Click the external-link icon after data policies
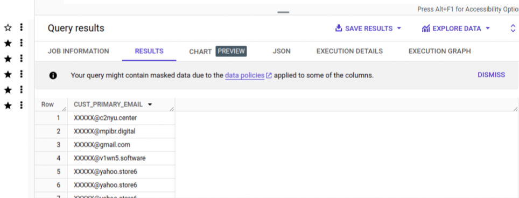This screenshot has width=519, height=198. [269, 76]
